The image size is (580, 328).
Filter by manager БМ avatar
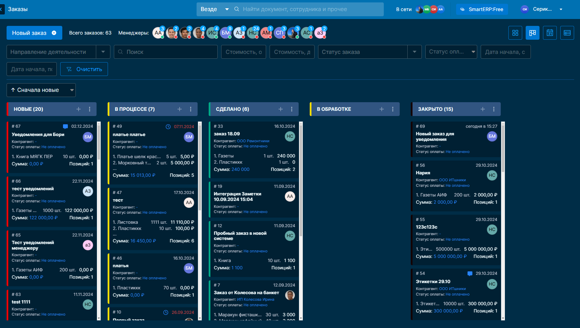(226, 33)
